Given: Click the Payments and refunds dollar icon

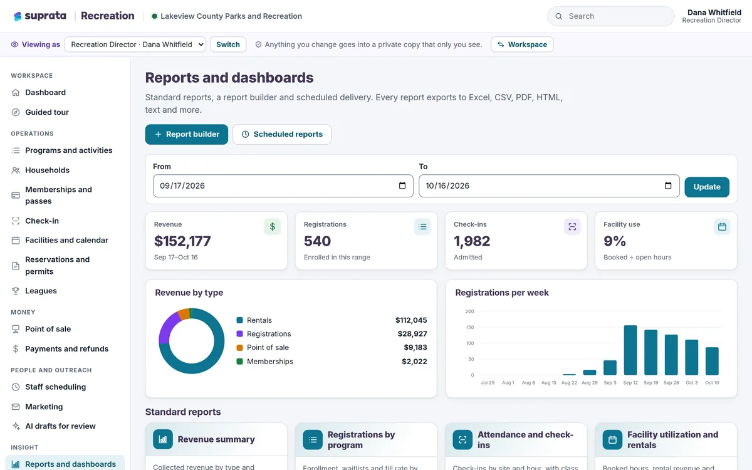Looking at the screenshot, I should [16, 349].
